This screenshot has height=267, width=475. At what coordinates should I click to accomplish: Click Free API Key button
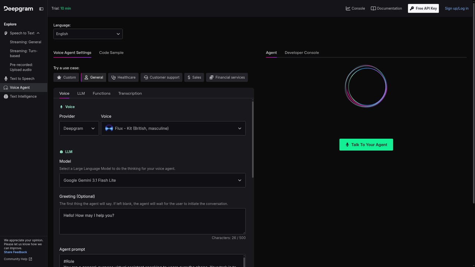coord(423,8)
